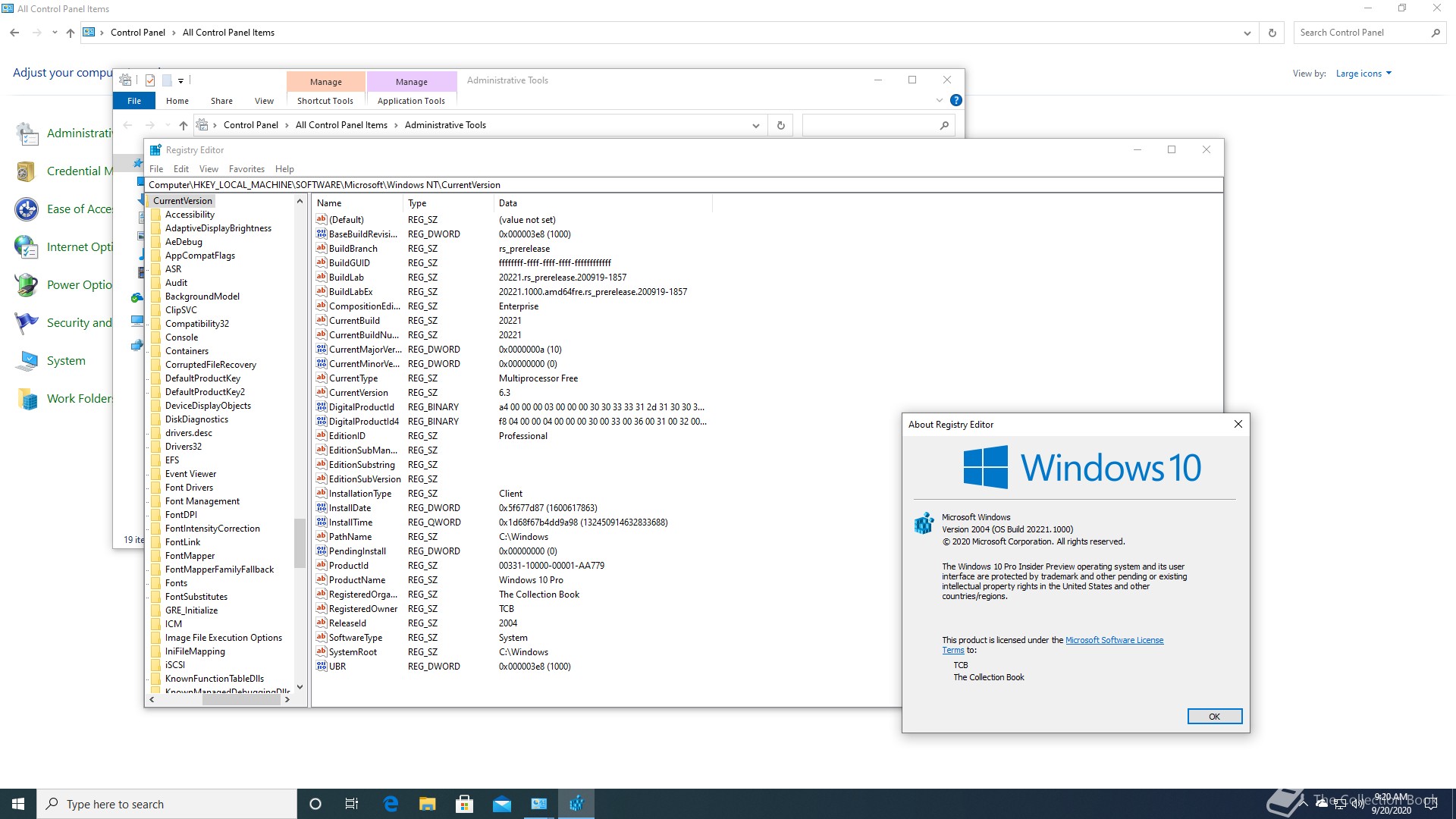Open the Registry Editor Edit menu

pos(181,169)
